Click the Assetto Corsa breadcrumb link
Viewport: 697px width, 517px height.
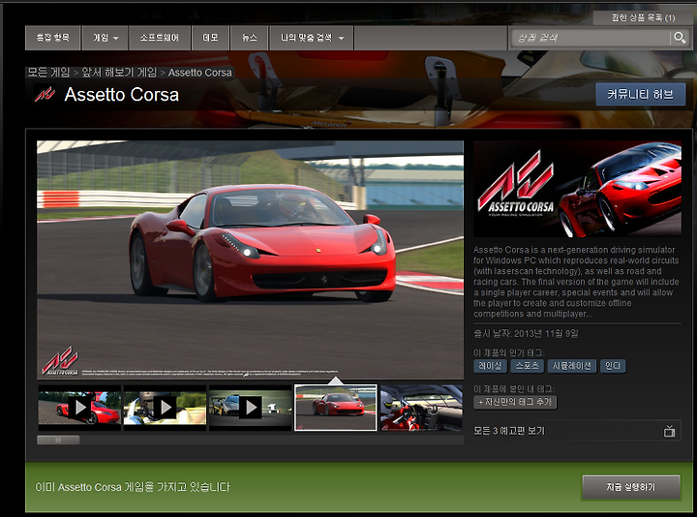click(x=200, y=73)
